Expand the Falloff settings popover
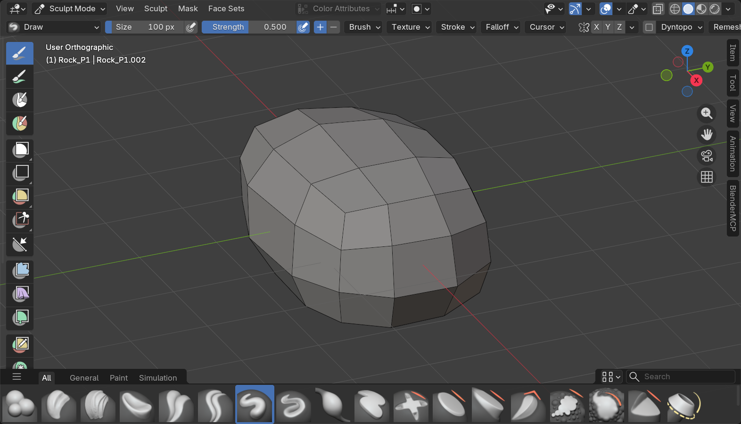The height and width of the screenshot is (424, 741). pos(502,27)
